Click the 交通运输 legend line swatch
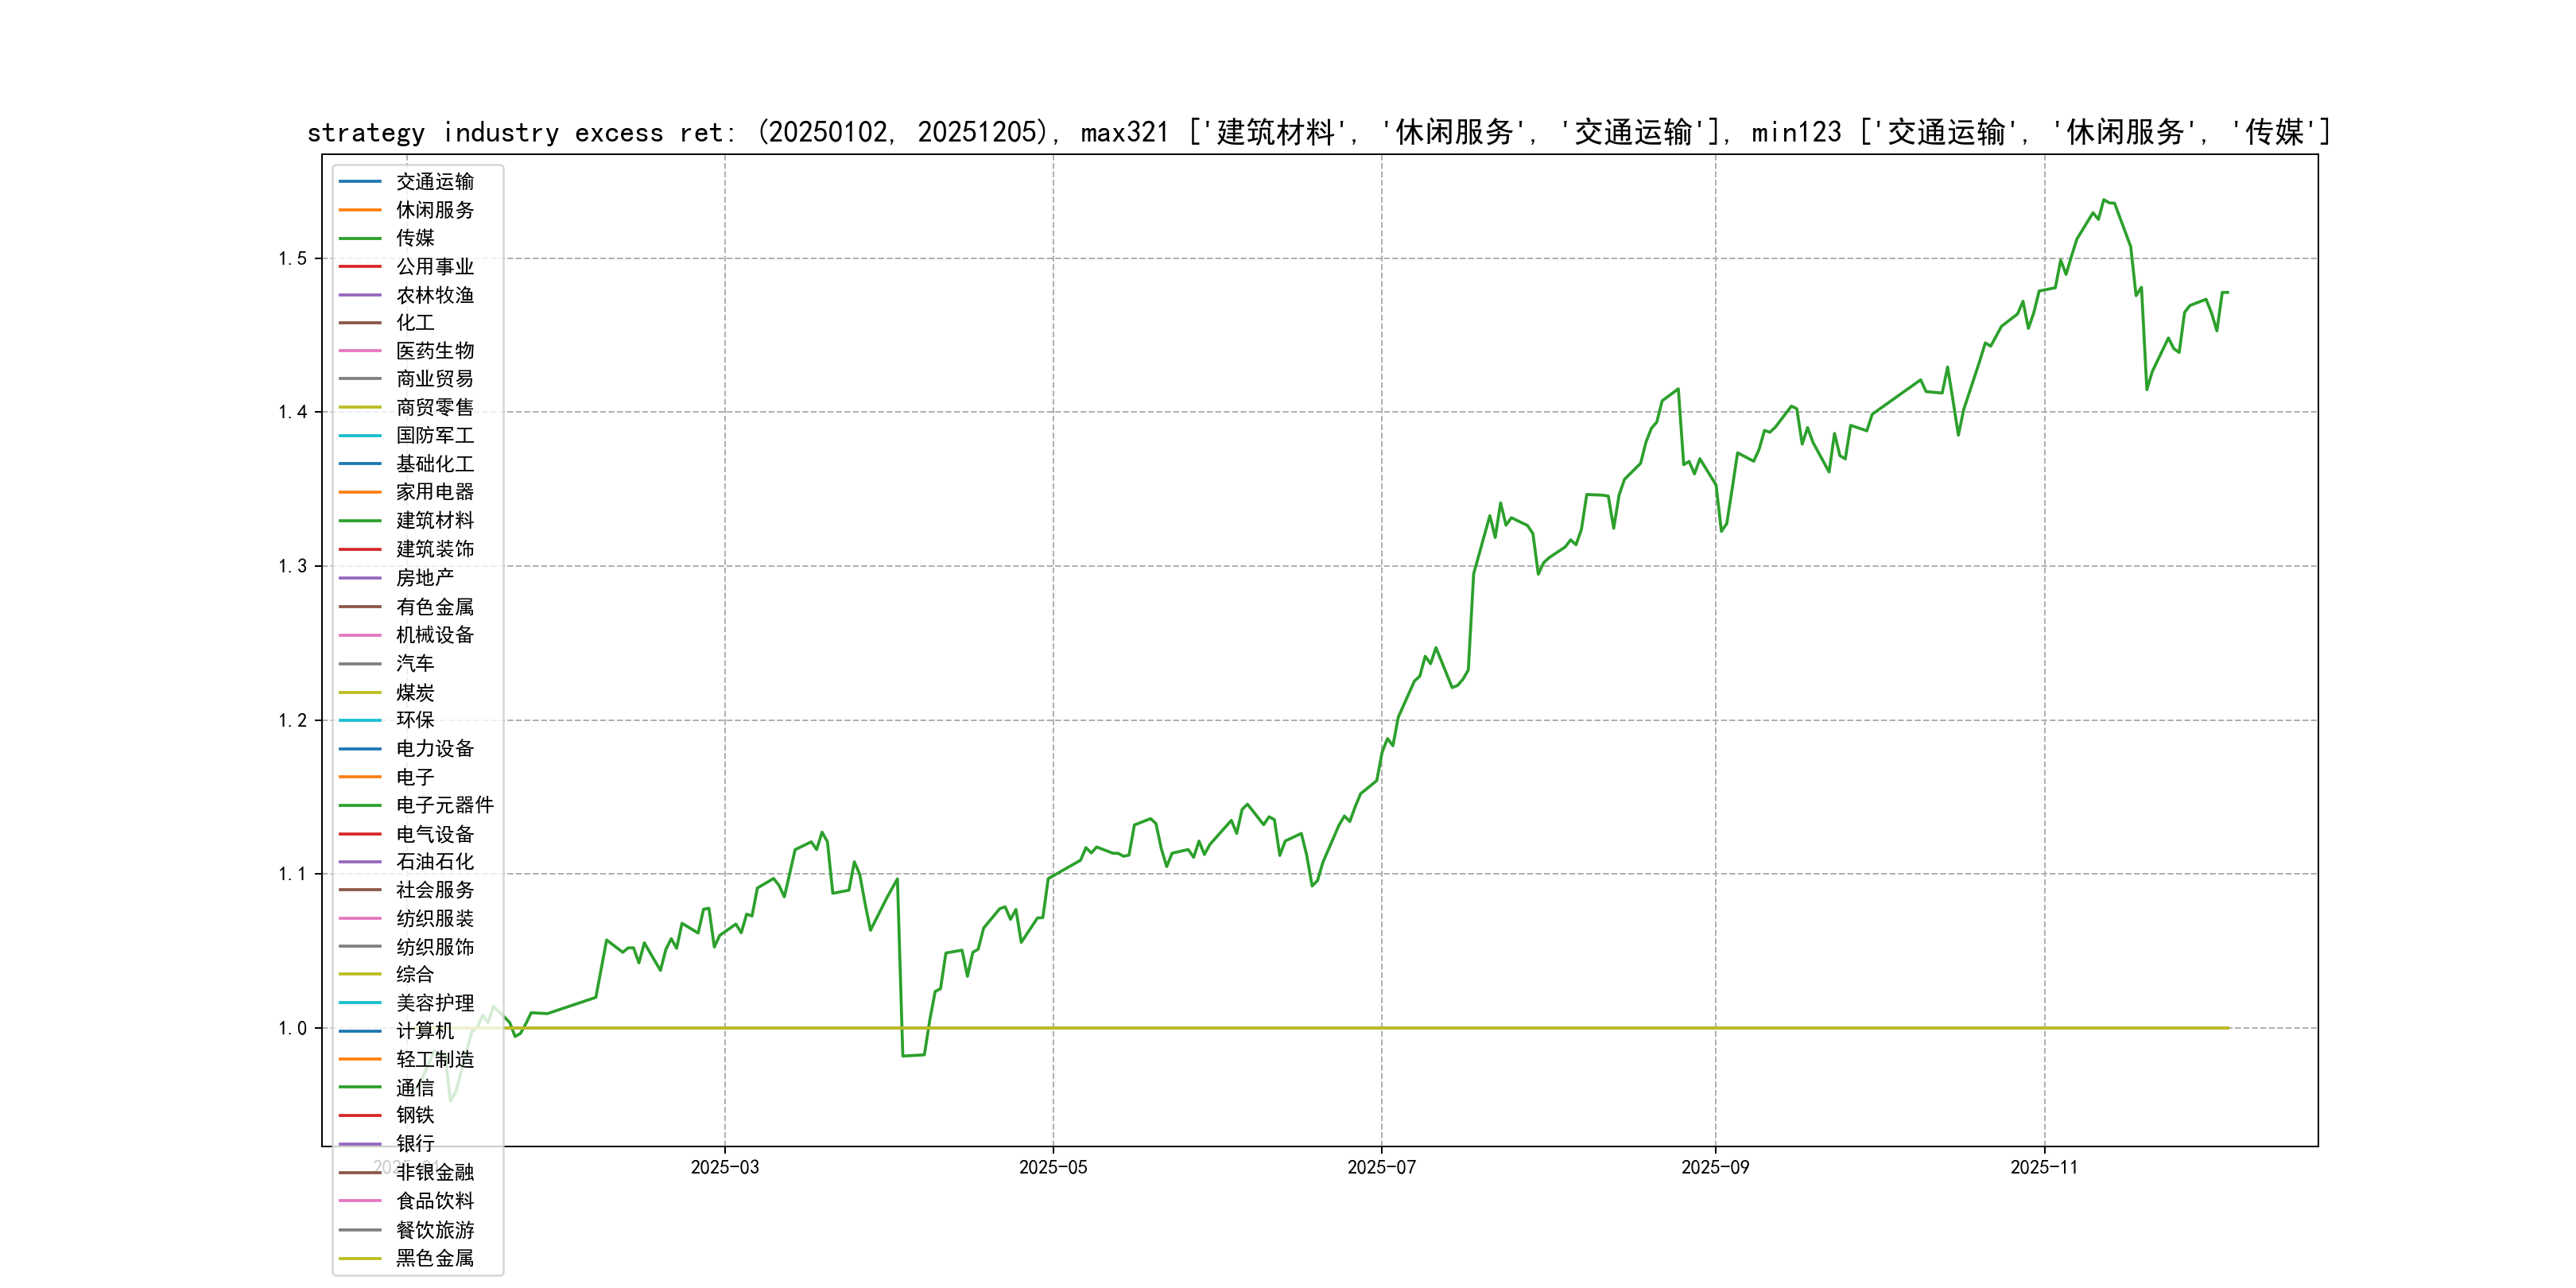The image size is (2576, 1288). tap(360, 182)
